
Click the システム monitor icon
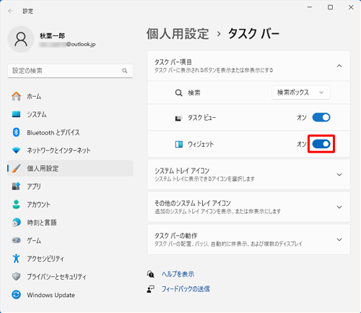[x=16, y=114]
